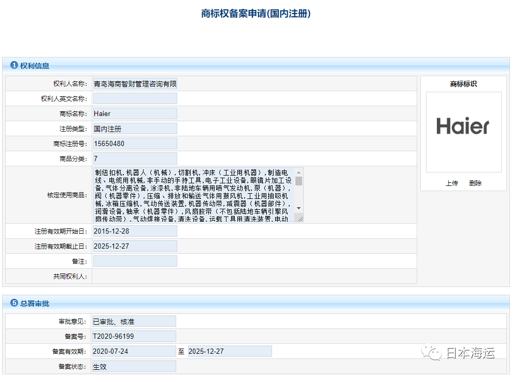The width and height of the screenshot is (511, 375).
Task: Click the numbered circle icon beside 总署审批
Action: point(14,303)
